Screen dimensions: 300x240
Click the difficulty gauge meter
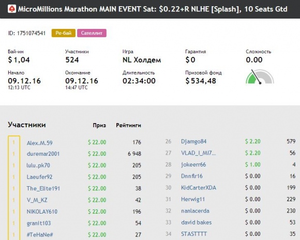(260, 77)
